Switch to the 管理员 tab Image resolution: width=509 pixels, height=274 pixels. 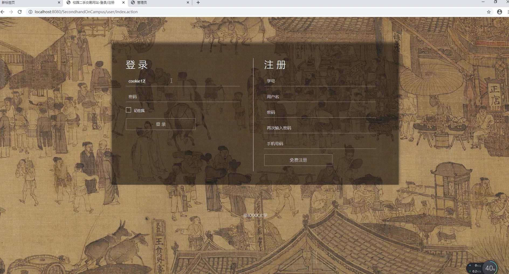coord(160,2)
